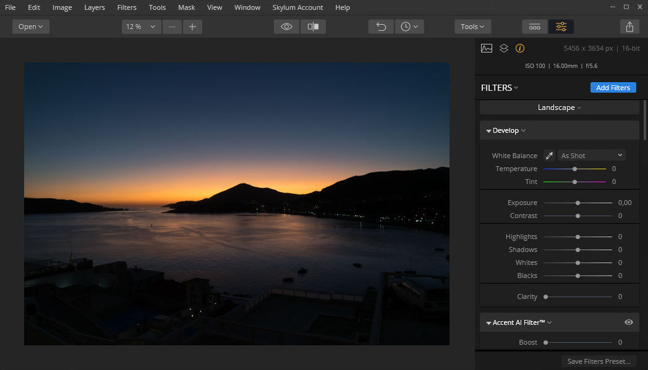Click the f/5.6 aperture text
Screen dimensions: 648x370
(591, 65)
